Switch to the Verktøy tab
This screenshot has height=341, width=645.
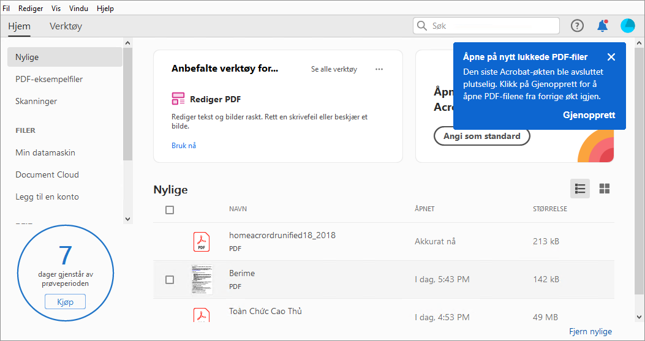(x=66, y=26)
